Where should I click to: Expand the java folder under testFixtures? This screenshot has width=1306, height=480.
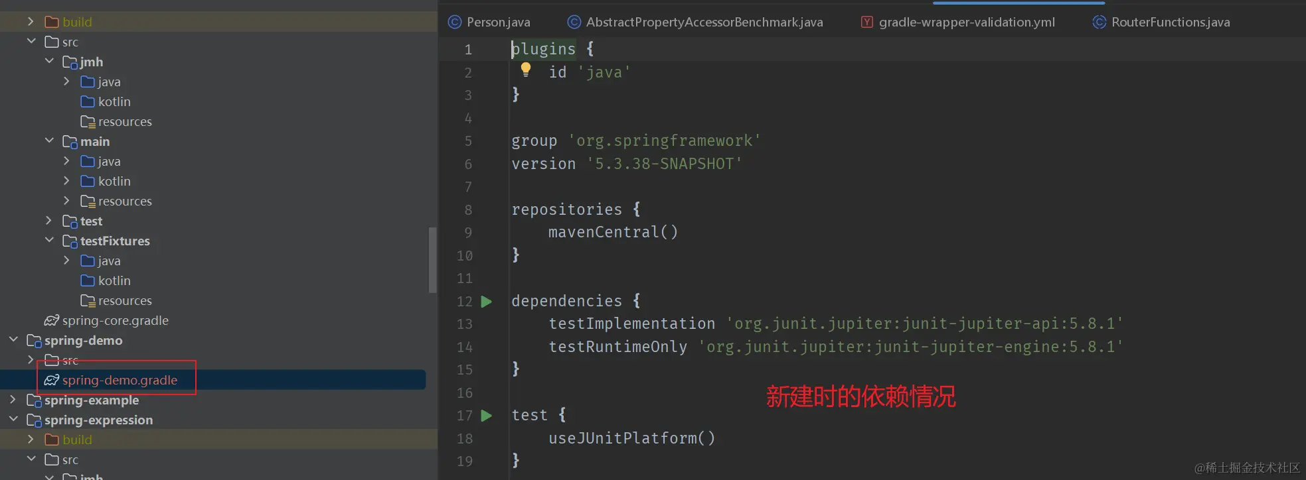(x=66, y=261)
